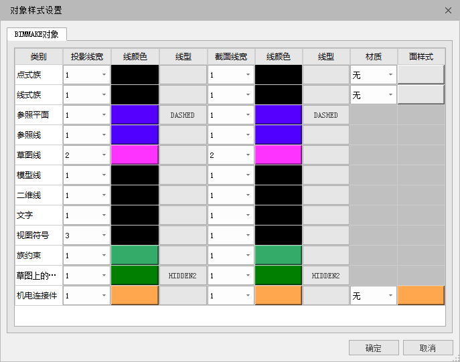This screenshot has height=362, width=460.
Task: Select the 族约束 category row
Action: point(38,256)
